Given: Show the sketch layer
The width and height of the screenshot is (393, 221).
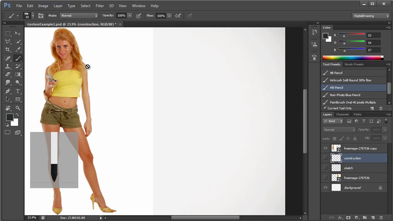Looking at the screenshot, I should 325,168.
